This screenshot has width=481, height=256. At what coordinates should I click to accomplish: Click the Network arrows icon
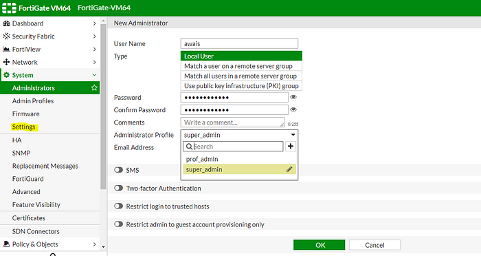[x=6, y=62]
